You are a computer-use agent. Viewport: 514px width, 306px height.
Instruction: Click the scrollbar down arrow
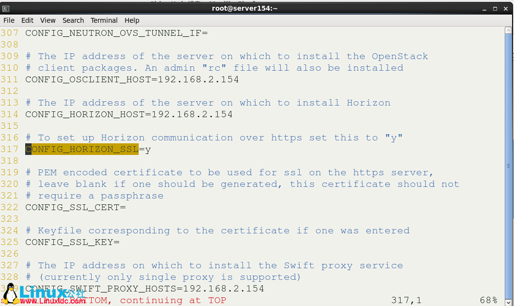(509, 302)
